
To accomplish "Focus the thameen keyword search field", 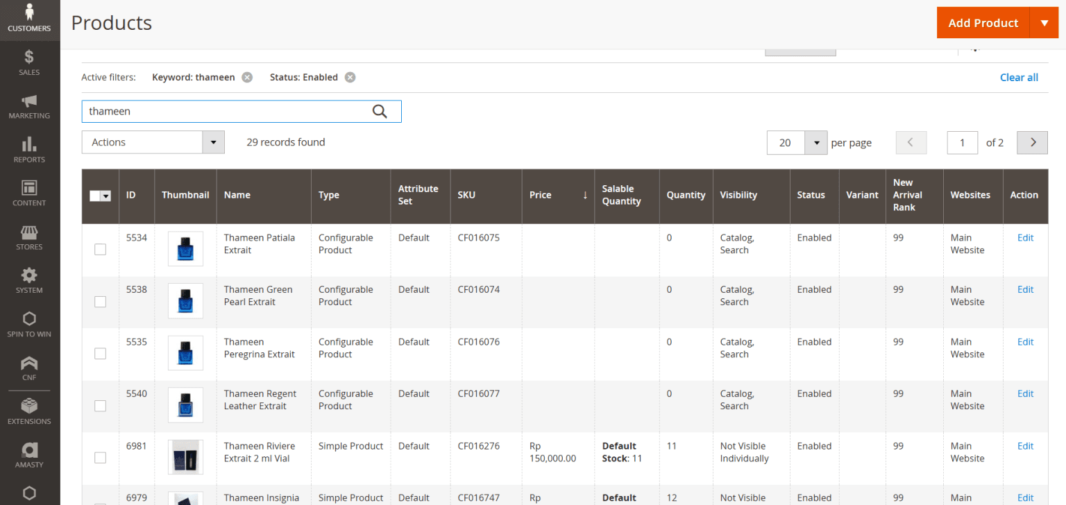I will click(242, 111).
